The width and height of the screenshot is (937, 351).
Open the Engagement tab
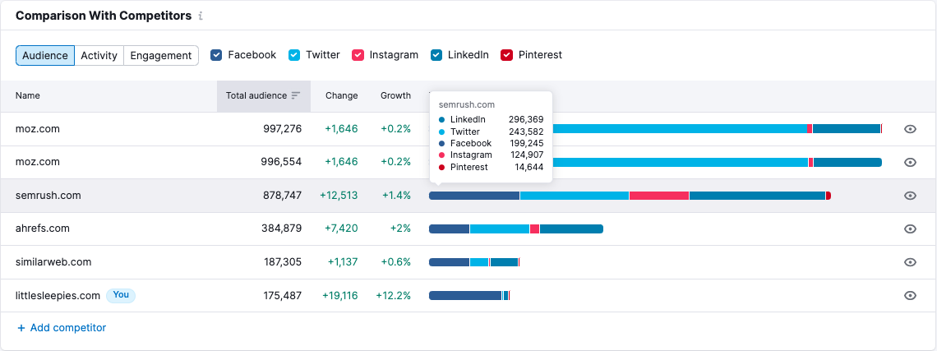tap(161, 55)
